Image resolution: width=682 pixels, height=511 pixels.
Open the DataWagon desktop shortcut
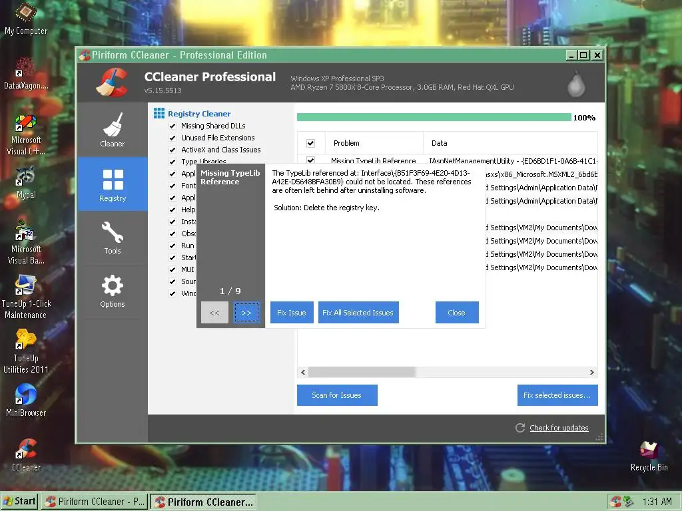(x=26, y=73)
